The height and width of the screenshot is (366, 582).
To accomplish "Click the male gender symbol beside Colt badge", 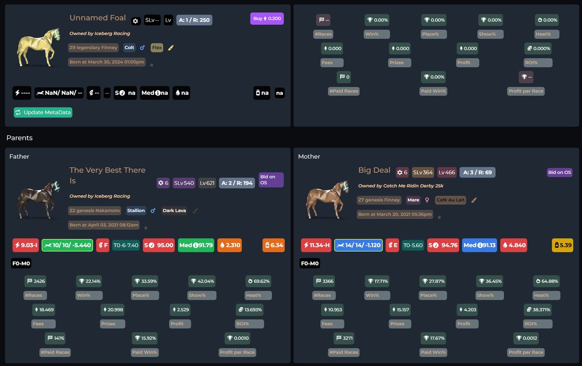I will (142, 47).
